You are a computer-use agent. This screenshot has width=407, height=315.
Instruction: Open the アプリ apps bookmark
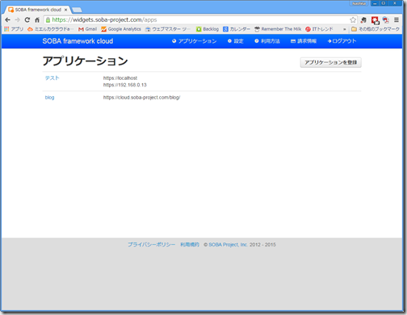(x=14, y=29)
